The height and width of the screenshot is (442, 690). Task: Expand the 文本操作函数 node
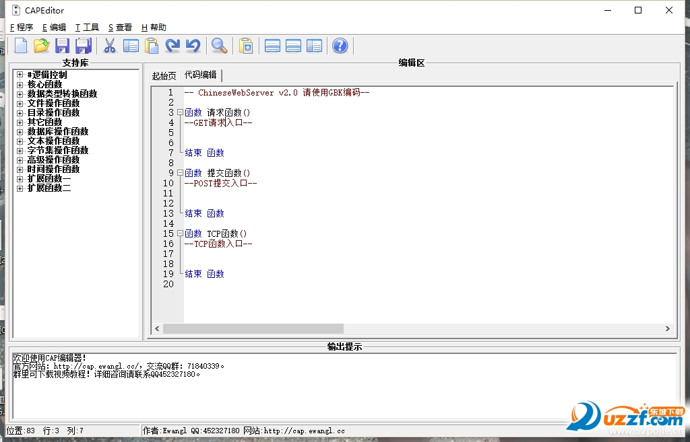[x=20, y=141]
